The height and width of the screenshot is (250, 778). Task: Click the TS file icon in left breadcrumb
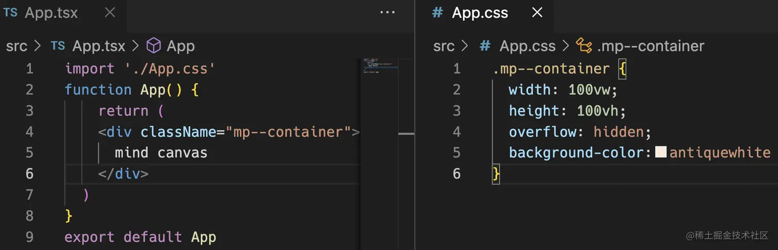coord(58,46)
